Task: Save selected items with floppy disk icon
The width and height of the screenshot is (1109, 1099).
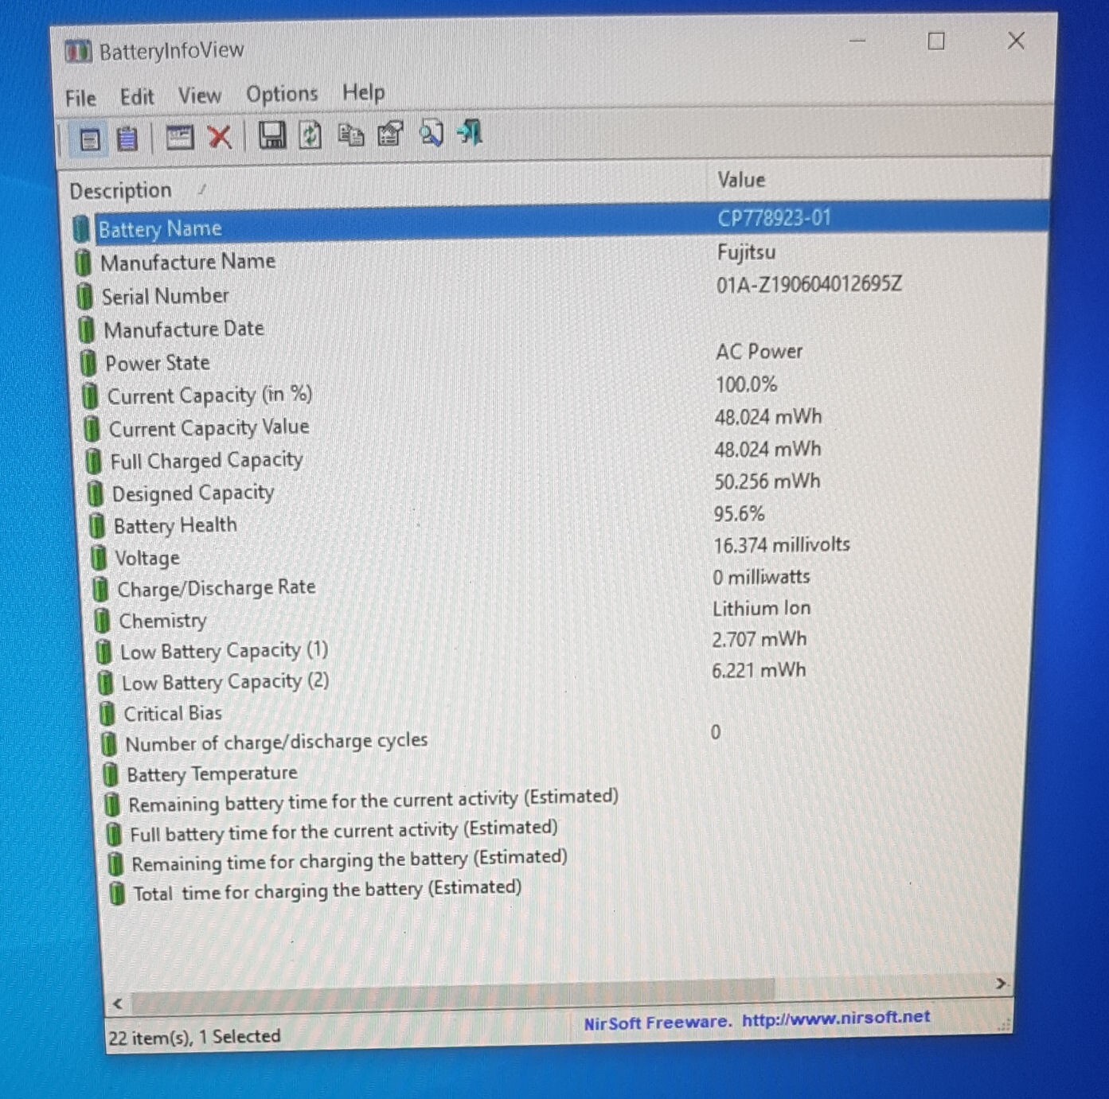Action: (x=271, y=136)
